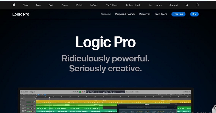Open the Support menu item
The width and height of the screenshot is (216, 113).
click(x=174, y=5)
